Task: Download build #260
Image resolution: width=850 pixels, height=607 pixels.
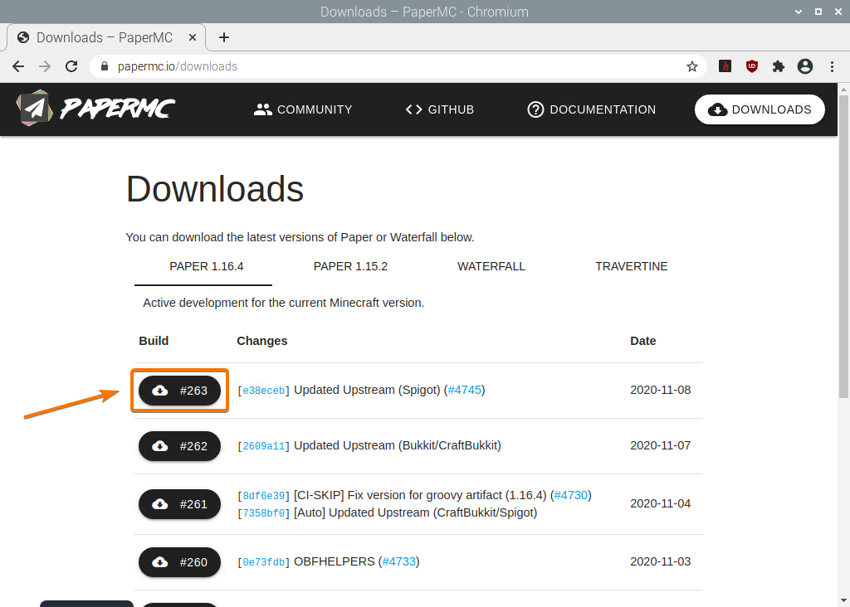Action: 179,562
